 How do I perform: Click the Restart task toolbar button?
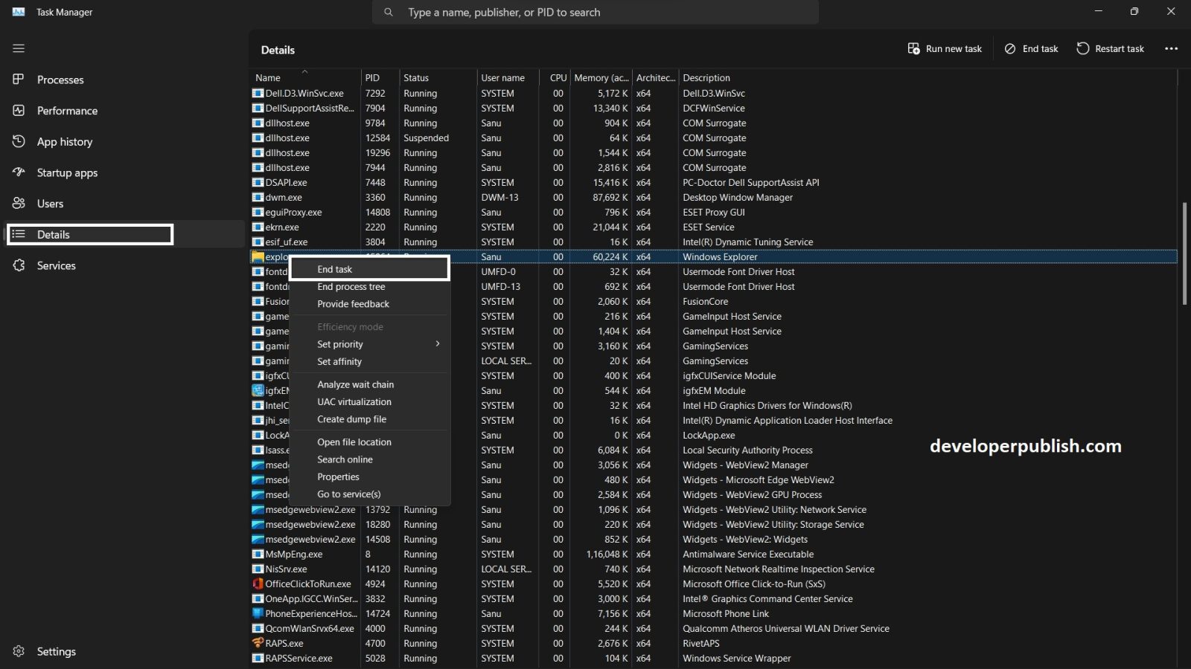point(1110,49)
